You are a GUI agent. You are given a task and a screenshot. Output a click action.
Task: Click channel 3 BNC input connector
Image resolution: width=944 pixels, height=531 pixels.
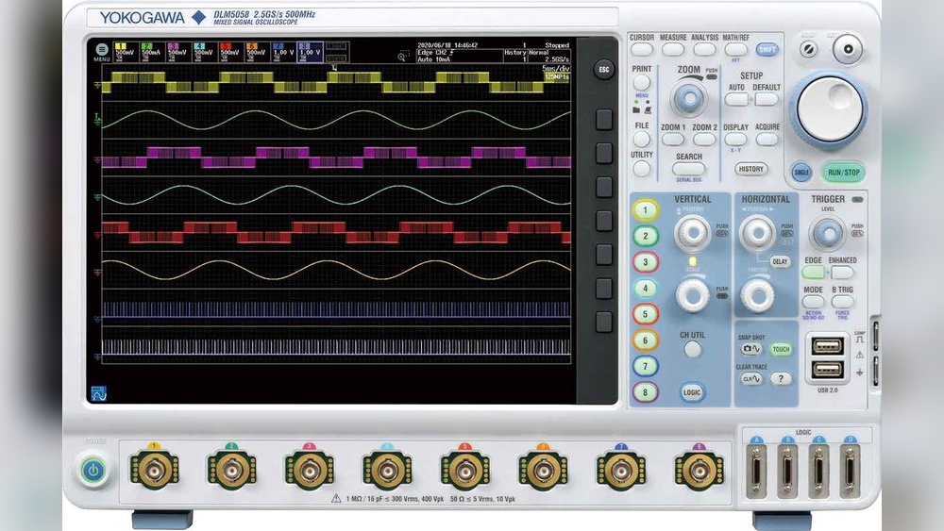310,471
